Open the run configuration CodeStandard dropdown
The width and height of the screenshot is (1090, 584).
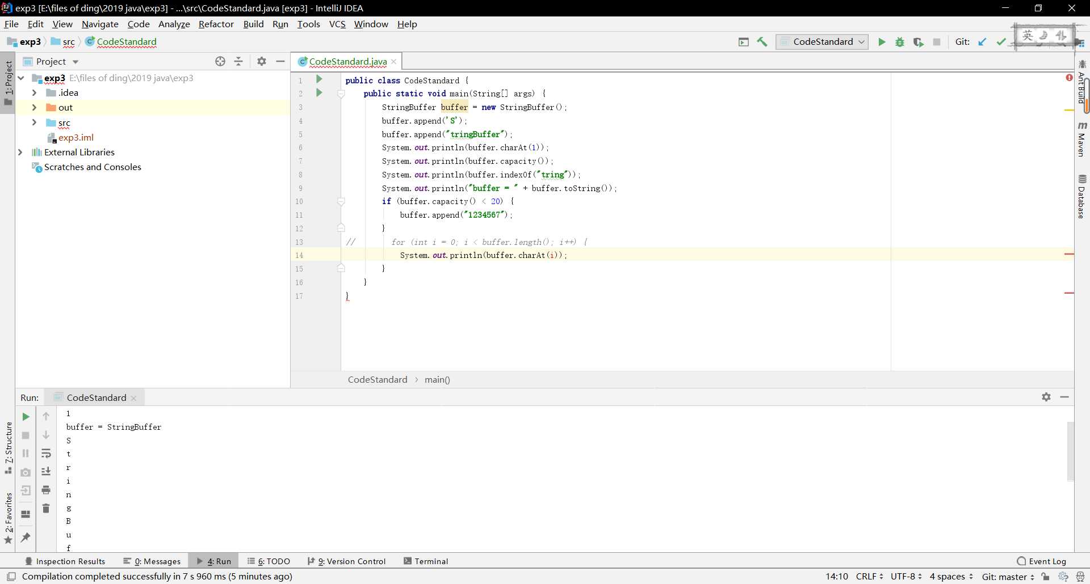[822, 42]
